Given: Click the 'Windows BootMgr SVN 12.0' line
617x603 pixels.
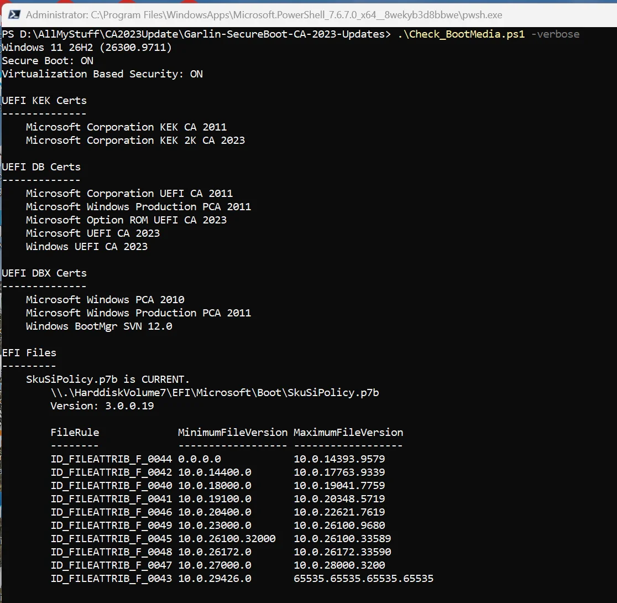Looking at the screenshot, I should [99, 326].
